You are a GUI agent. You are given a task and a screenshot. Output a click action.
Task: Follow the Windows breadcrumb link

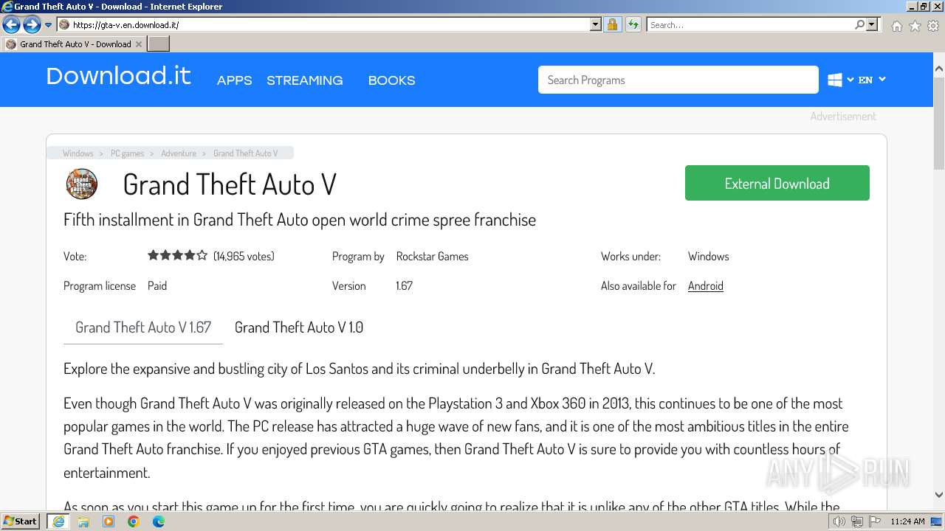(x=78, y=153)
